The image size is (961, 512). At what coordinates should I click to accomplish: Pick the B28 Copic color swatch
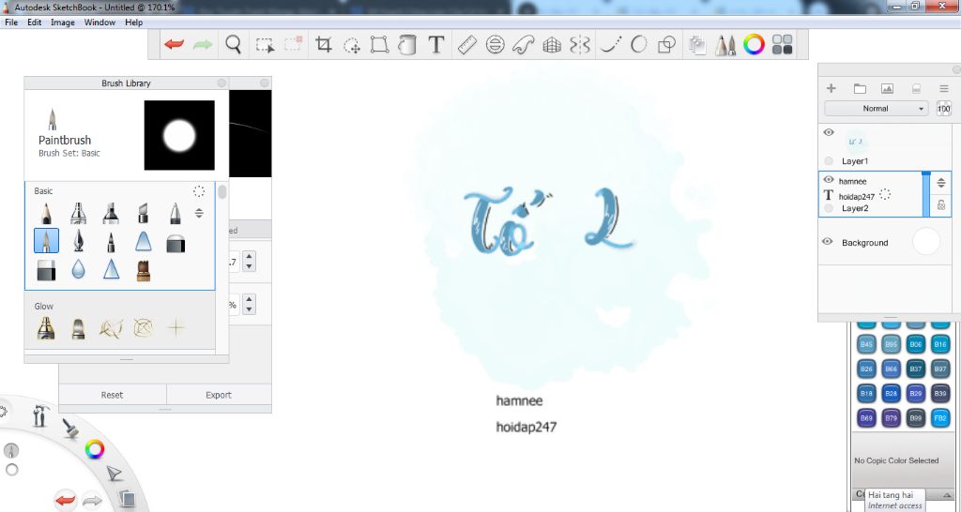[892, 393]
